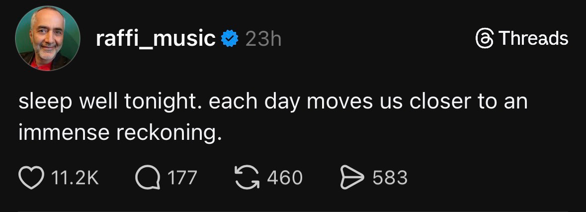View the 11.2K likes count
The image size is (586, 212).
(x=76, y=178)
